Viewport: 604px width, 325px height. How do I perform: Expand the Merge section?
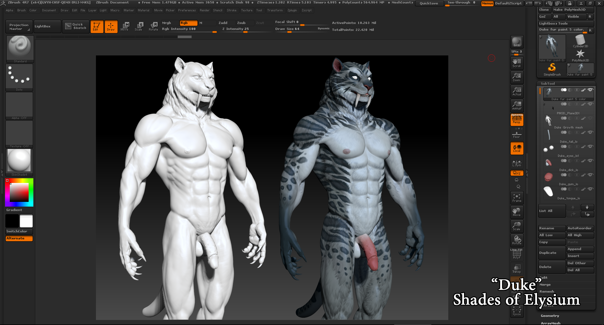545,285
